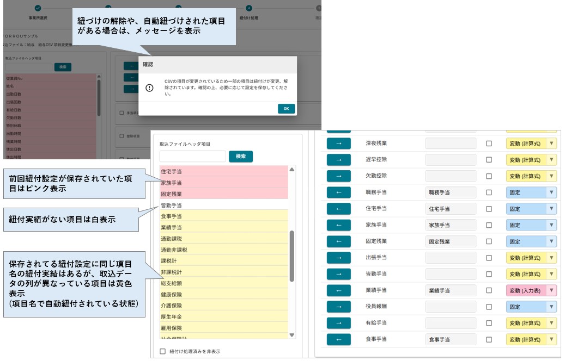The width and height of the screenshot is (565, 361).
Task: Click the empty link field for 出張手当
Action: [x=451, y=258]
